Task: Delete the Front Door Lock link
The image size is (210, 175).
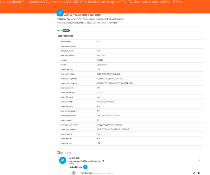Action: (x=199, y=173)
